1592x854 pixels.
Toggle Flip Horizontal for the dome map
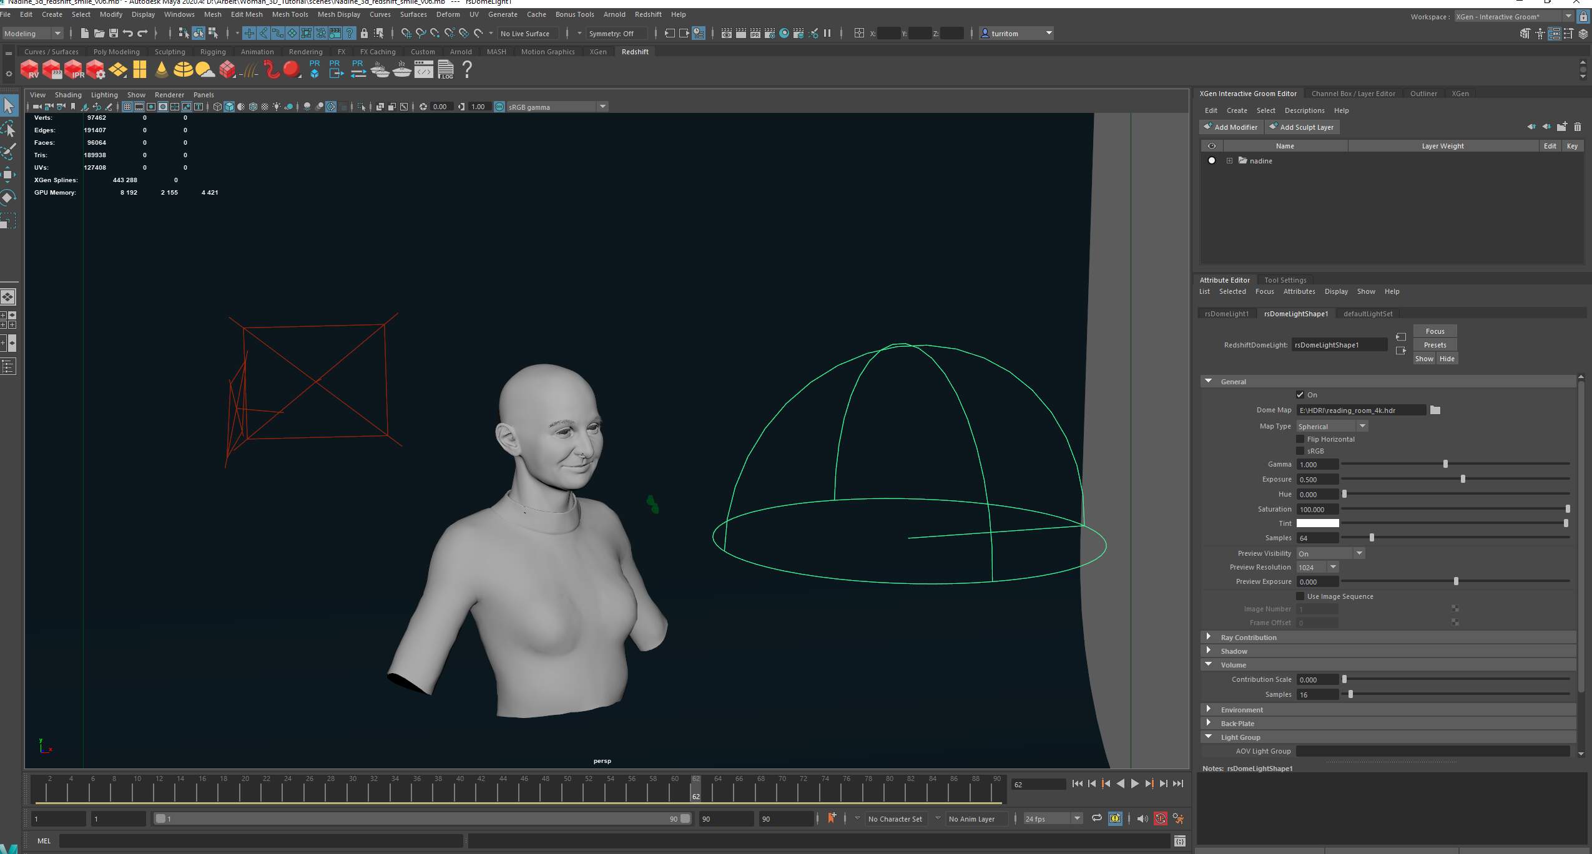coord(1299,439)
